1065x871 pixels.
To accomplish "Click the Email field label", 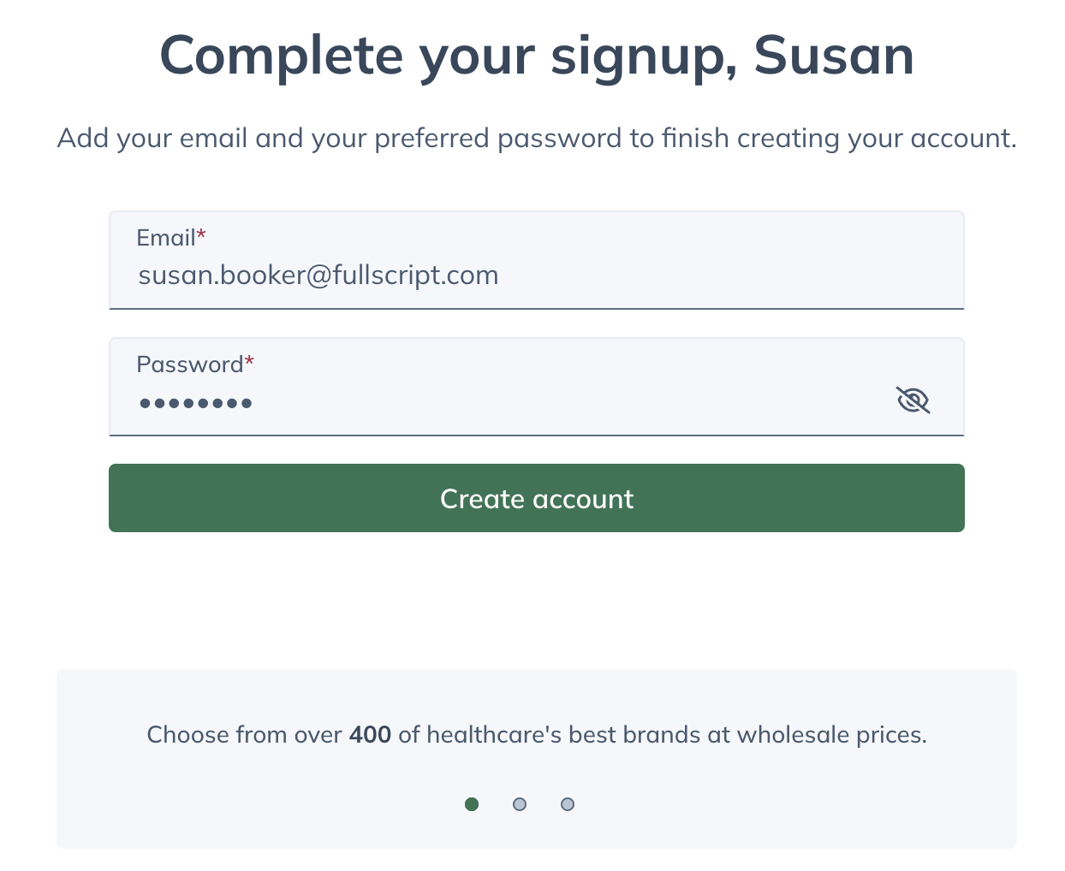I will pyautogui.click(x=166, y=238).
